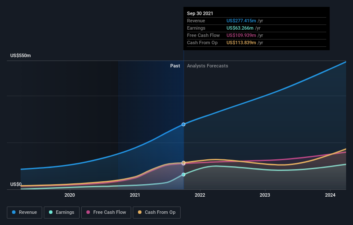353x225 pixels.
Task: Click the Earnings row label in tooltip
Action: (196, 28)
